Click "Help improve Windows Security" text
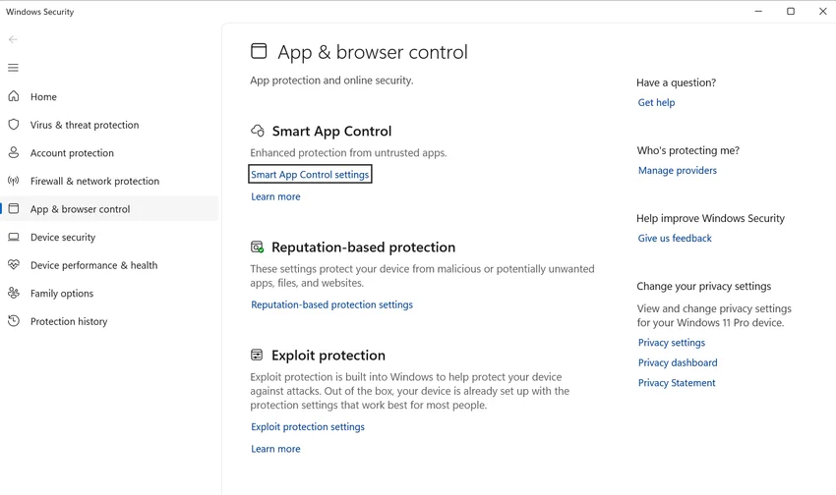The width and height of the screenshot is (836, 495). tap(710, 218)
